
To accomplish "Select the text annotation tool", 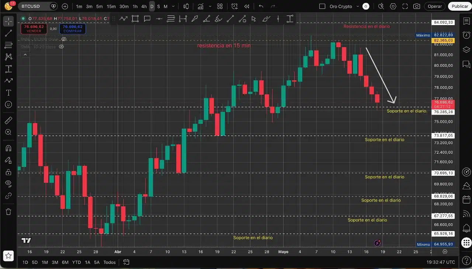I will point(8,81).
